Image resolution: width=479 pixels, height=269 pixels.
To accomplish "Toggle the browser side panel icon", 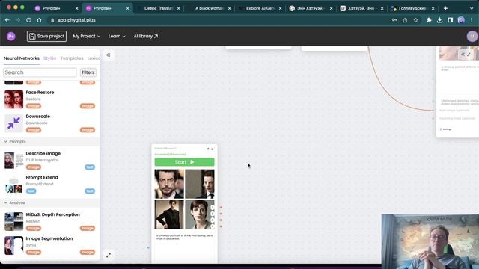I will point(451,20).
